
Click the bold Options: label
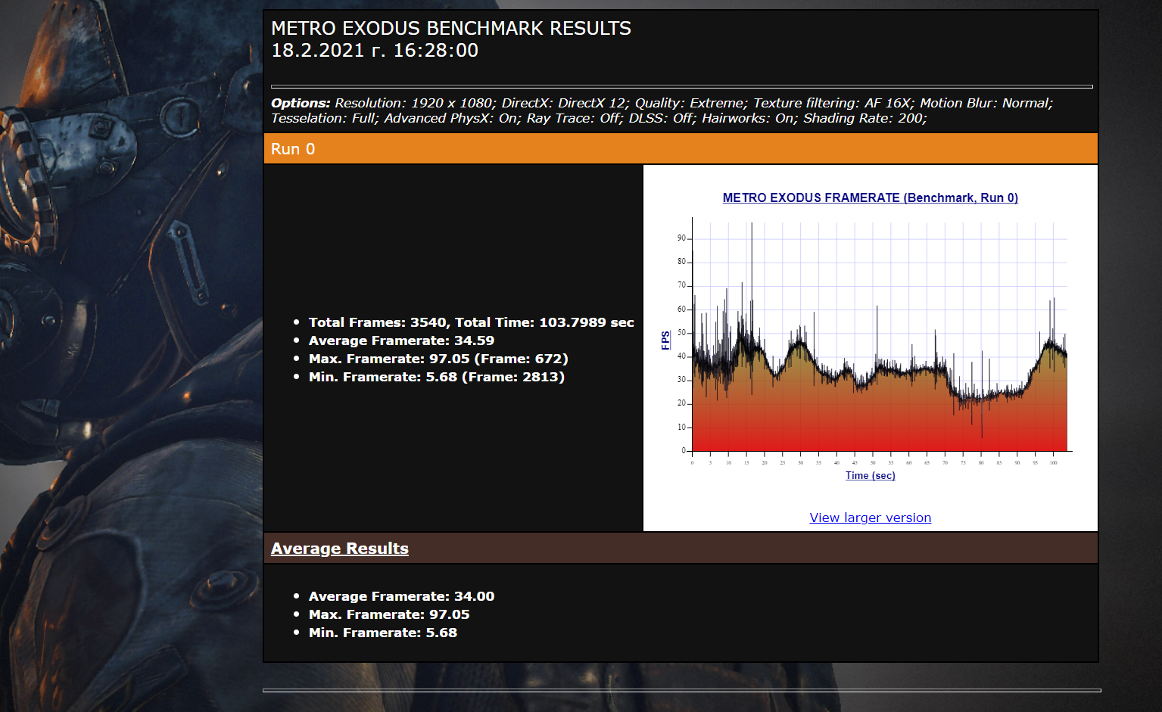pos(301,103)
